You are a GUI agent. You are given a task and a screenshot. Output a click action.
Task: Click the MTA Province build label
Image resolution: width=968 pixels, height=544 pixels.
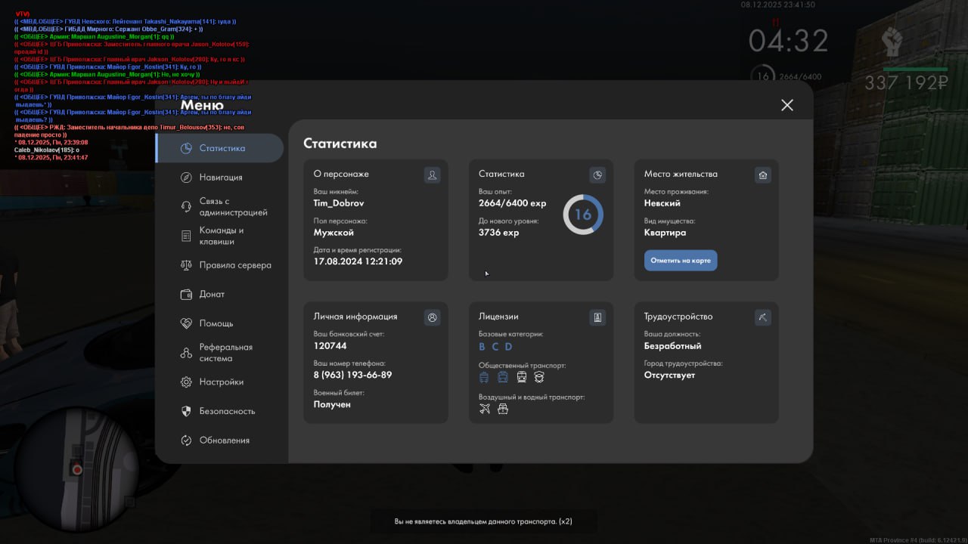[918, 540]
